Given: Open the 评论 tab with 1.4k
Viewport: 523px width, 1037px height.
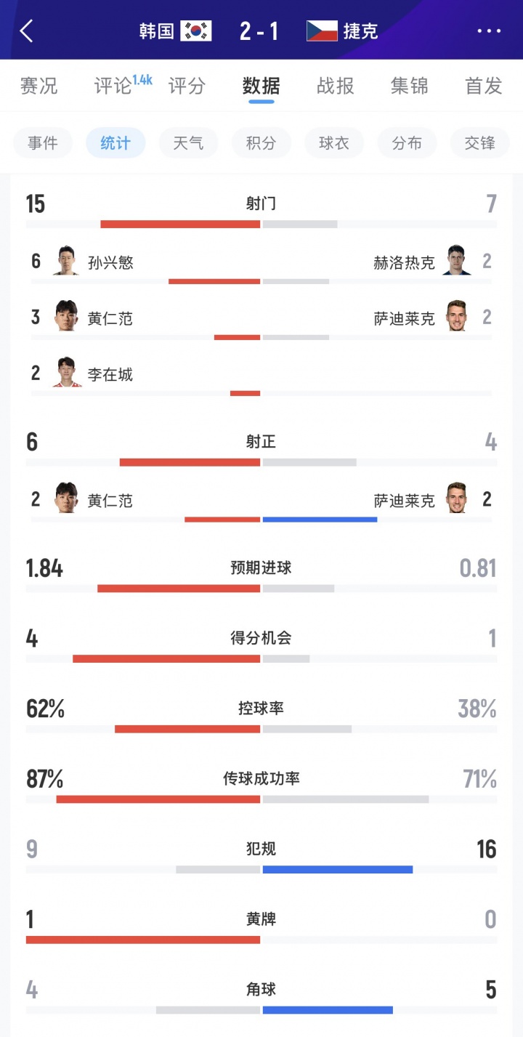Looking at the screenshot, I should 123,84.
